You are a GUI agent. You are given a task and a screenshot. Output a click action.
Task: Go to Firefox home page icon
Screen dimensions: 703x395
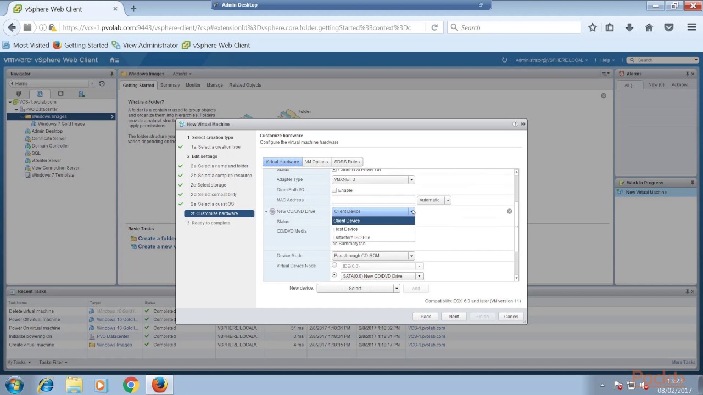coord(649,27)
